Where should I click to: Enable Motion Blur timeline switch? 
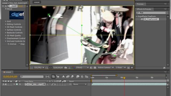coord(72,77)
